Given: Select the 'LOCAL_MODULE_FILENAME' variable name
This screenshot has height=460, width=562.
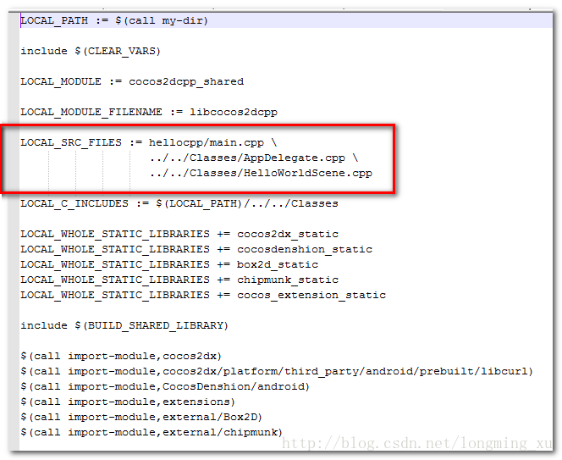Looking at the screenshot, I should (91, 113).
